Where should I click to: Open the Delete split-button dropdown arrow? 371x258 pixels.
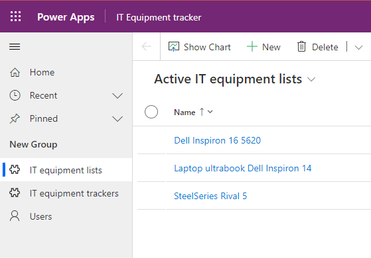click(358, 48)
